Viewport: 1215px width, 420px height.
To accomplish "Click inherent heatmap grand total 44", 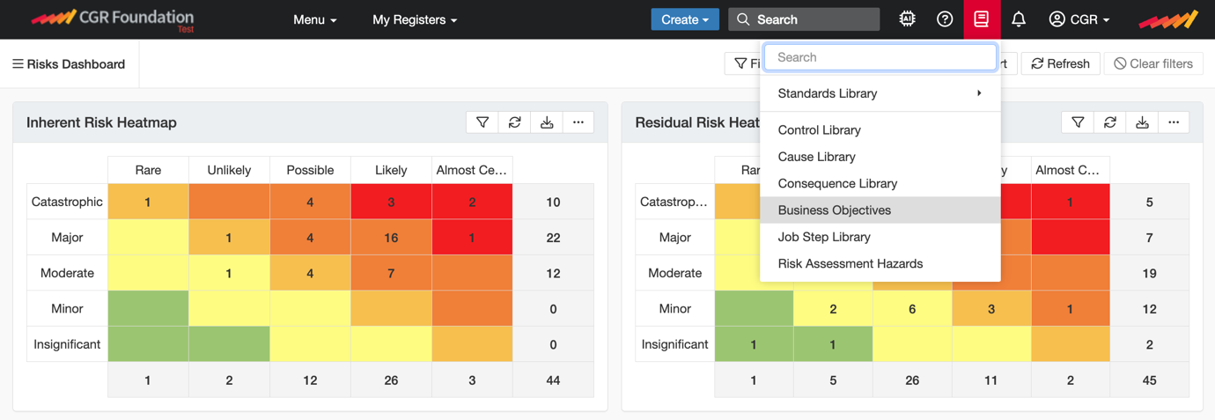I will [x=553, y=380].
